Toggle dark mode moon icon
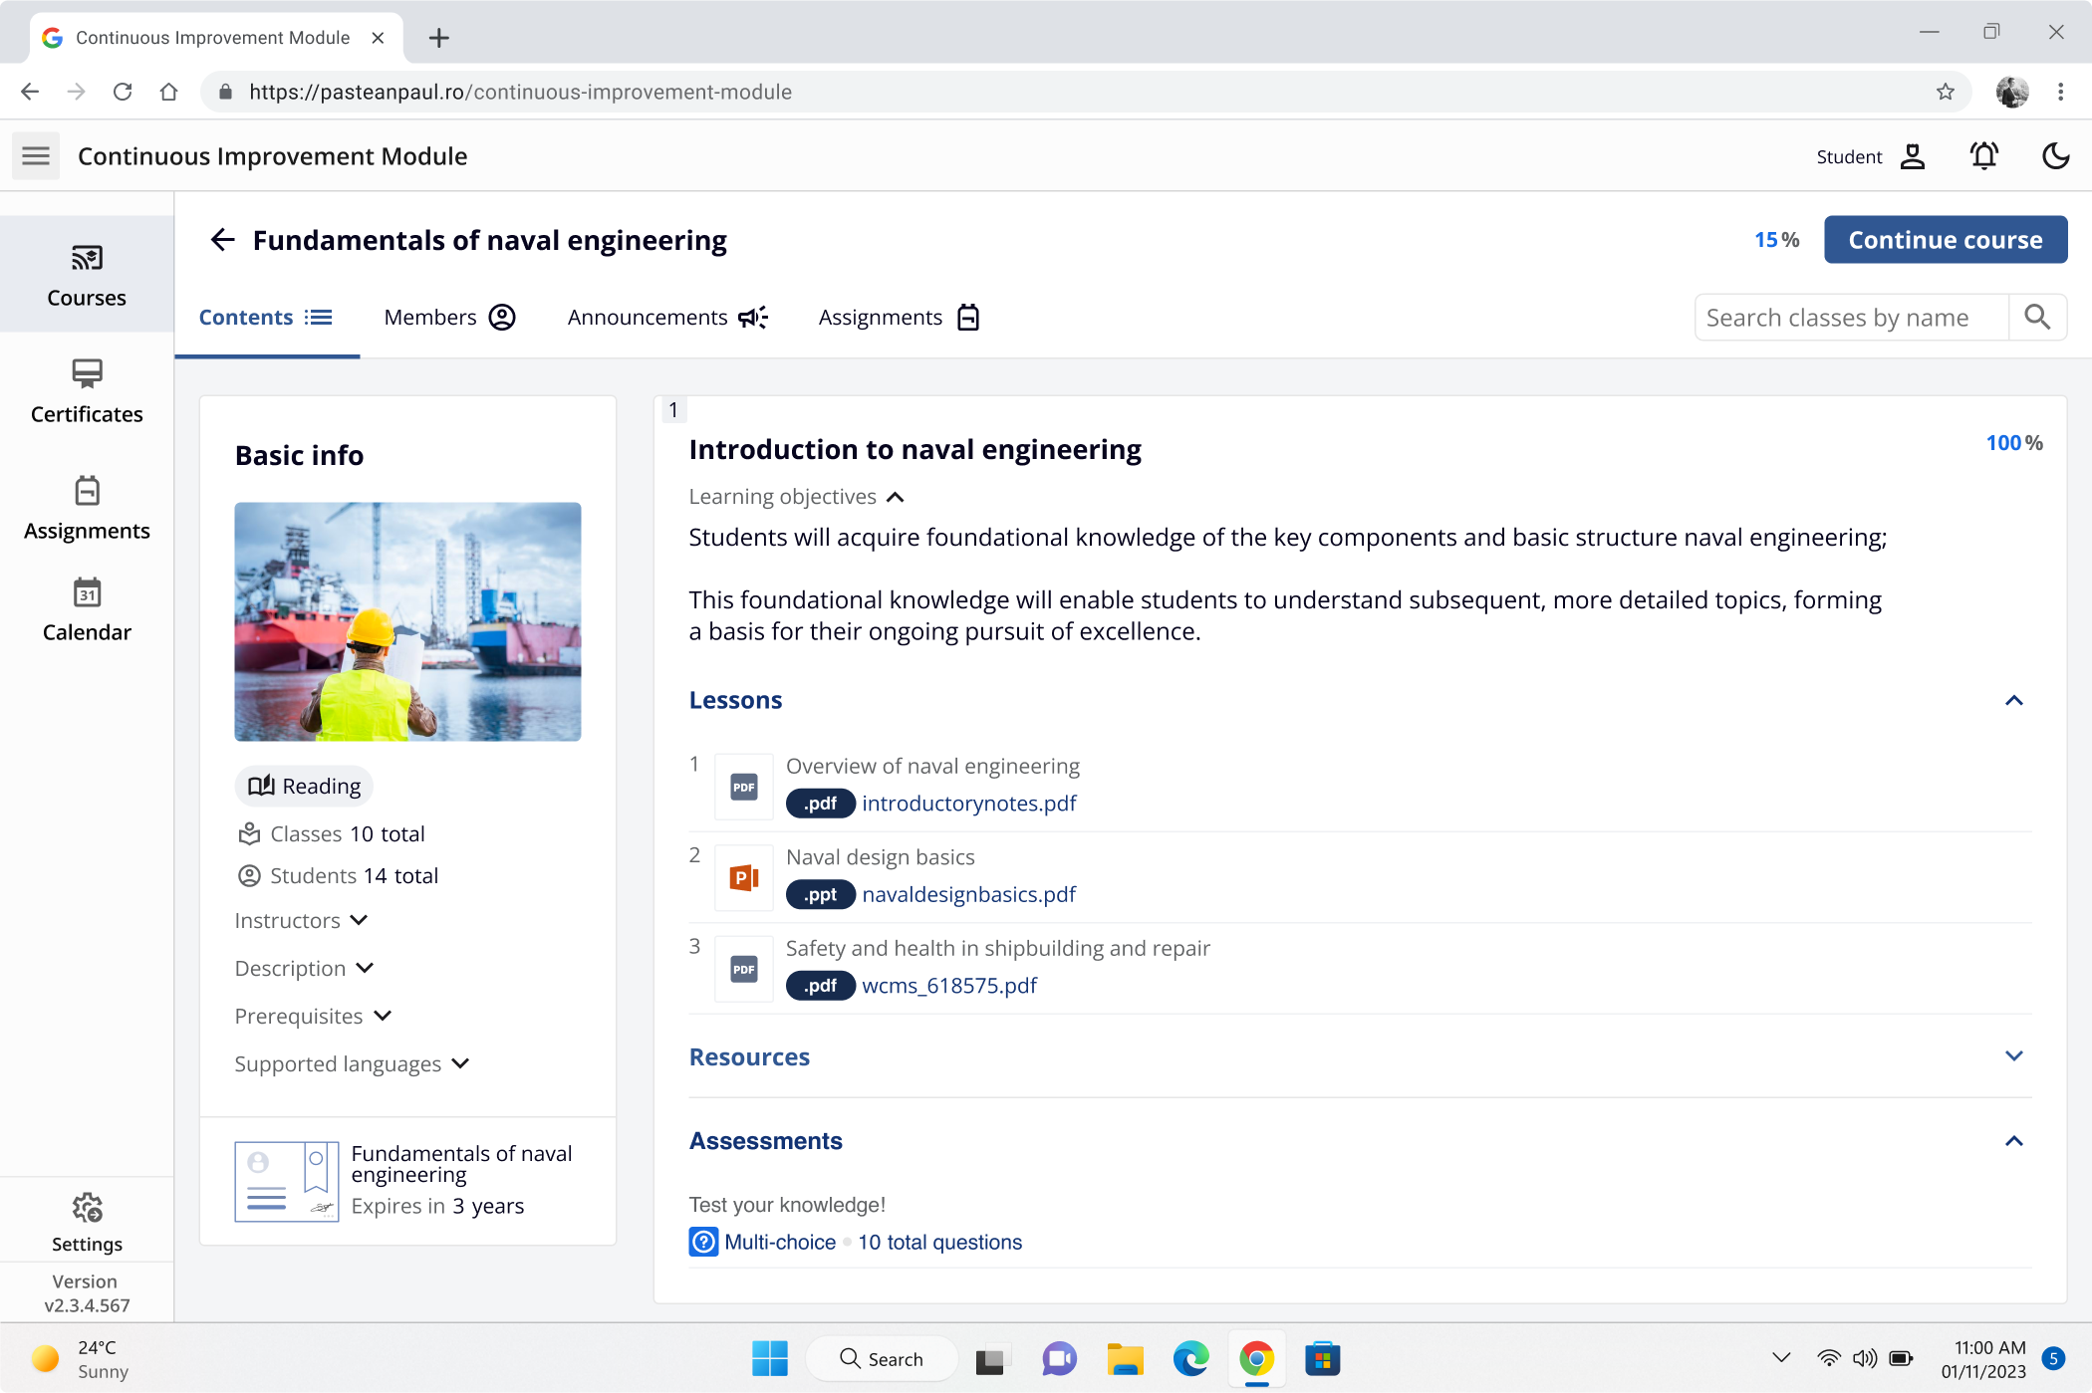Image resolution: width=2092 pixels, height=1393 pixels. [x=2055, y=156]
